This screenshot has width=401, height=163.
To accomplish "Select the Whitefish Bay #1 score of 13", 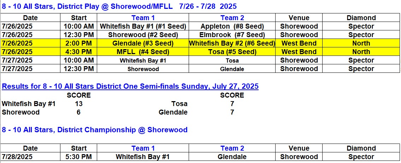I will point(79,104).
